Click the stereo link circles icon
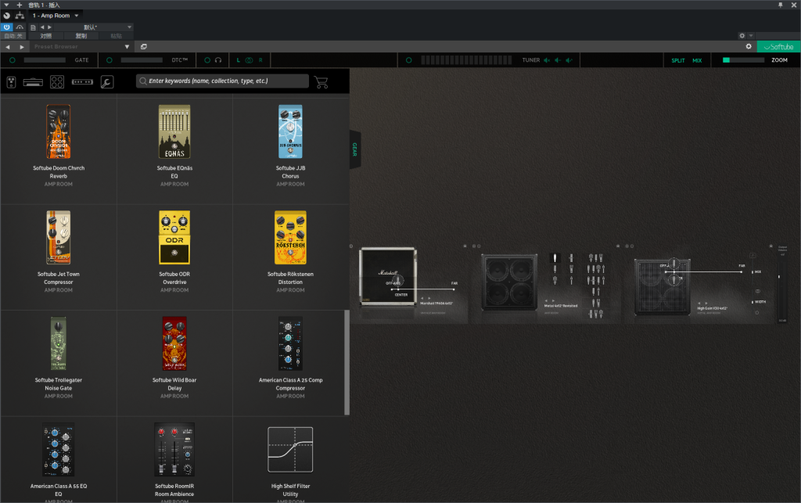The height and width of the screenshot is (503, 801). coord(249,60)
